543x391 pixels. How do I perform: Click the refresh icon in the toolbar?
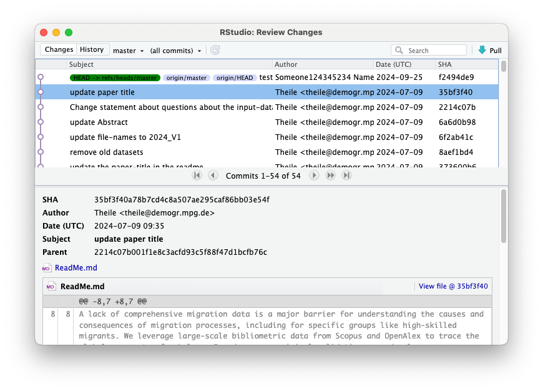[215, 50]
